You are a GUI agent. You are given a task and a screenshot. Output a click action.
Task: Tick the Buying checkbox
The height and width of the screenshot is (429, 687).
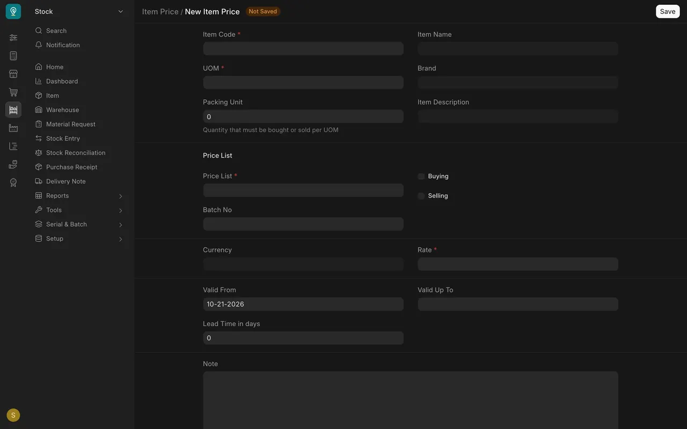coord(421,176)
